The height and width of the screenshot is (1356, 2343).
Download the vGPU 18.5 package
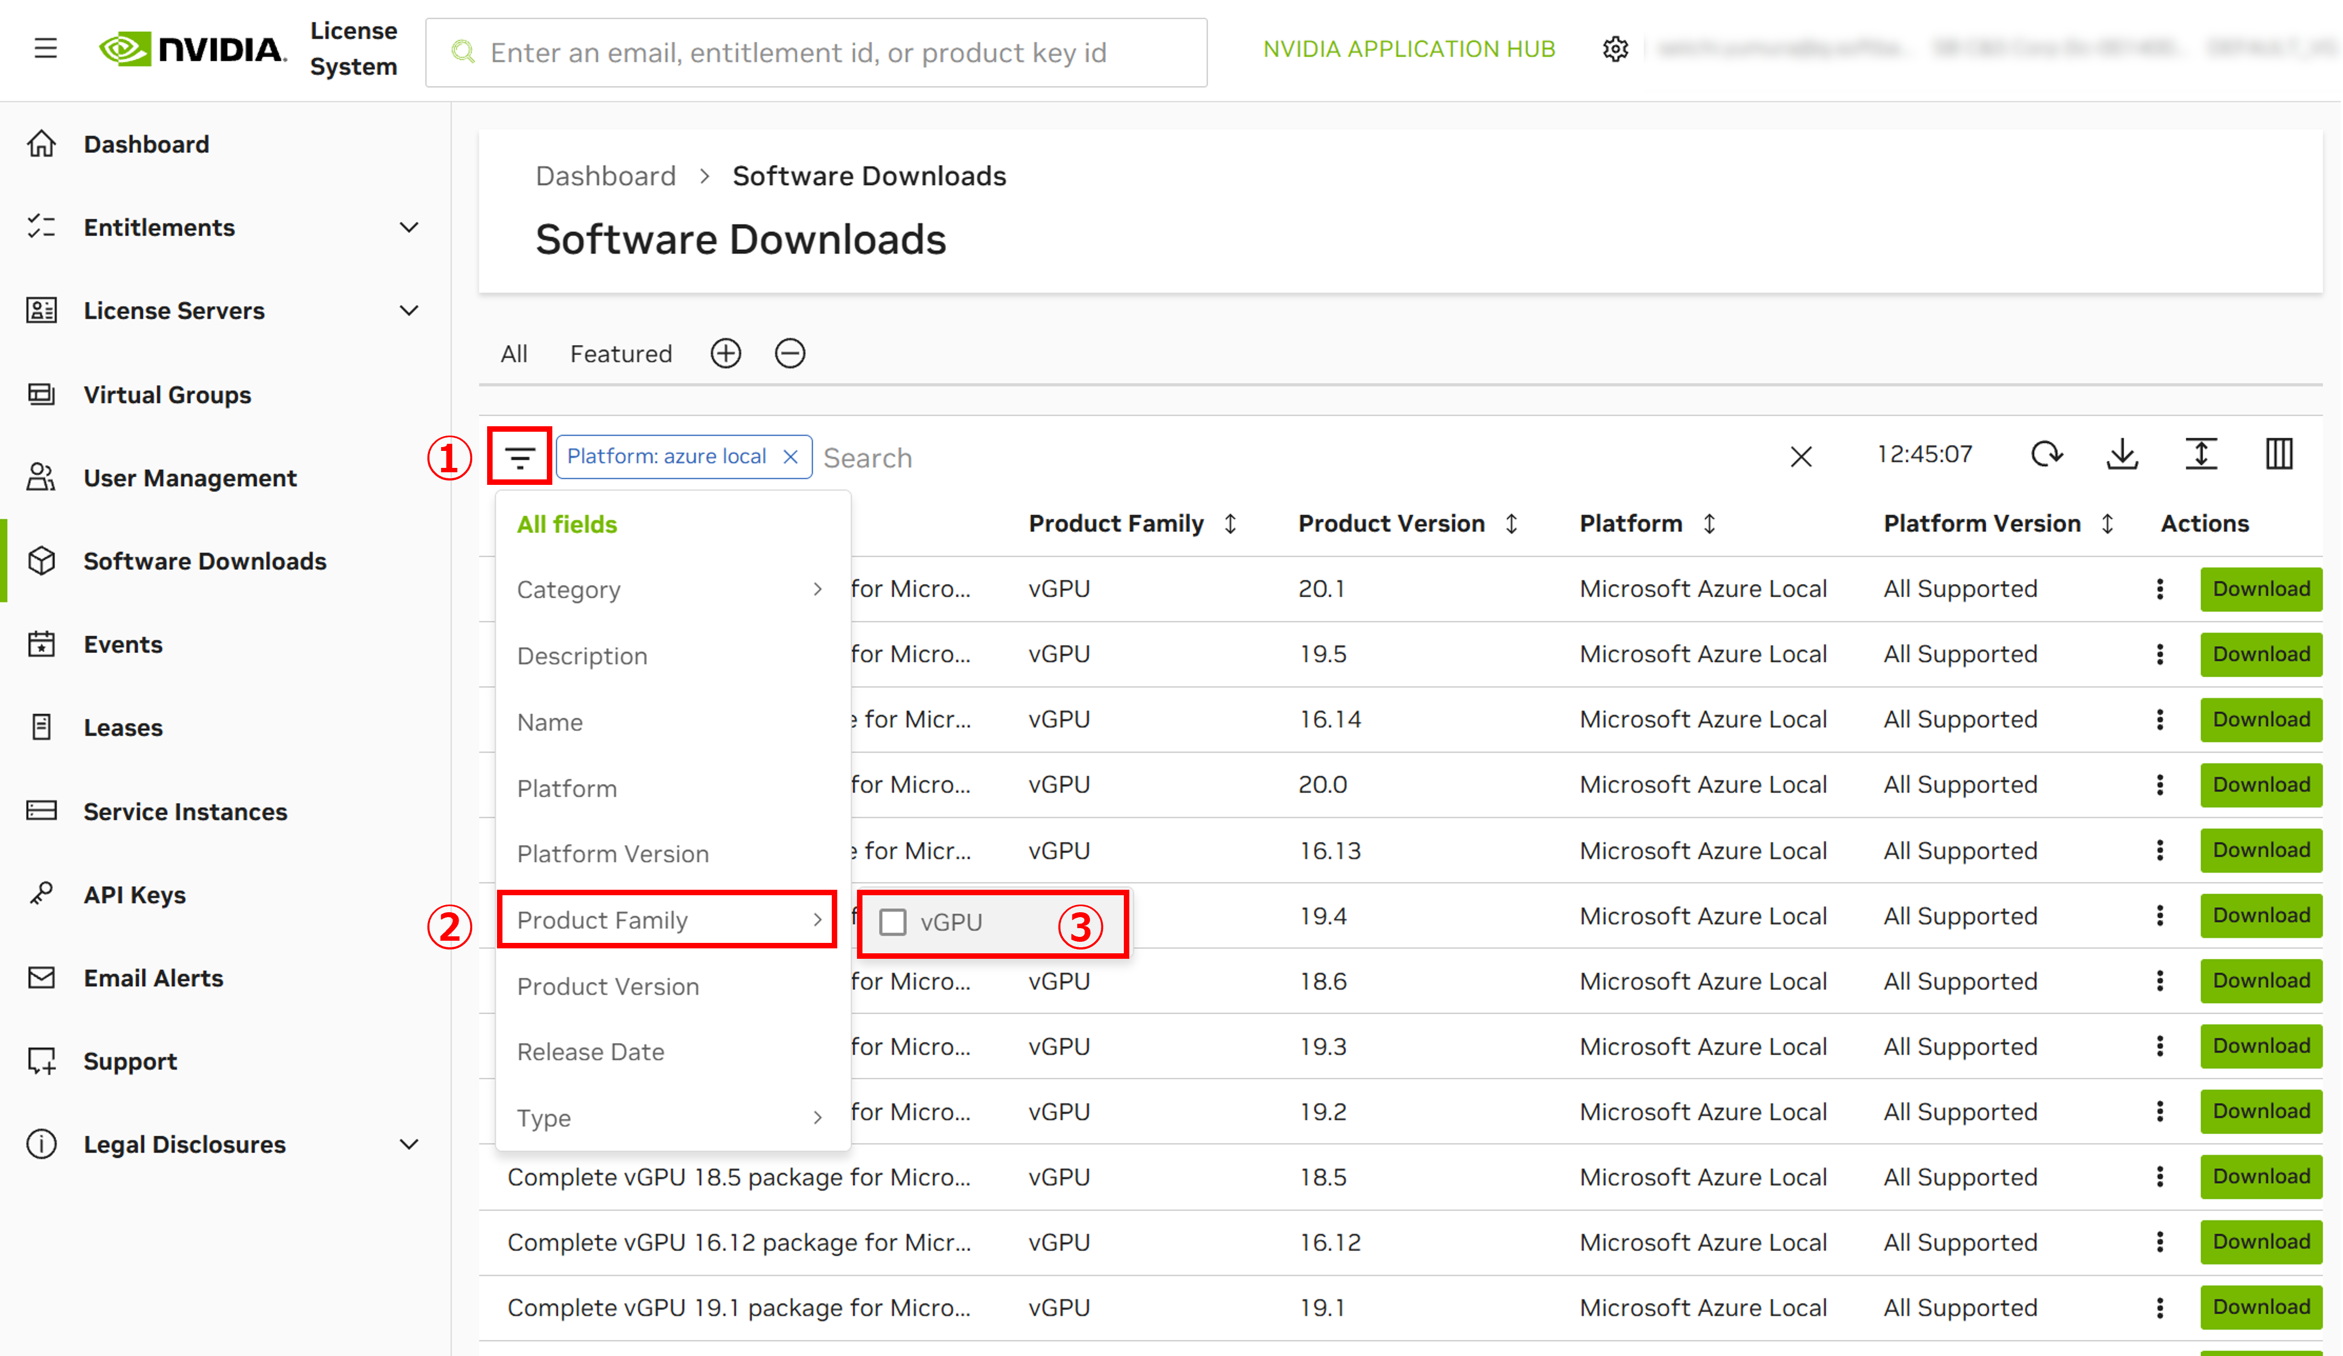click(2260, 1177)
